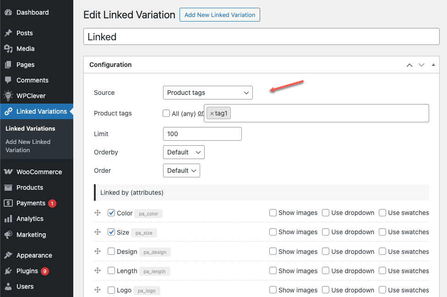Check Use dropdown for Design
447x297 pixels.
326,251
